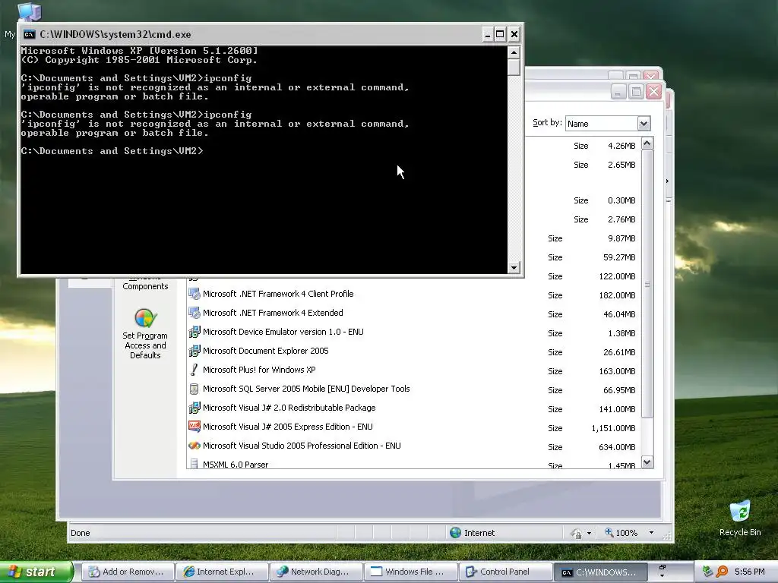Expand the privacy icon dropdown arrow
Screen dimensions: 778x583
click(x=589, y=534)
